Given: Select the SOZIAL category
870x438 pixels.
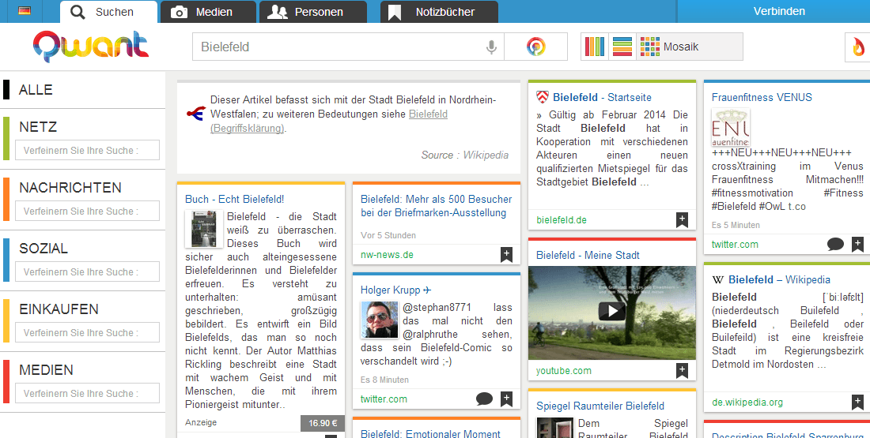Looking at the screenshot, I should (43, 249).
